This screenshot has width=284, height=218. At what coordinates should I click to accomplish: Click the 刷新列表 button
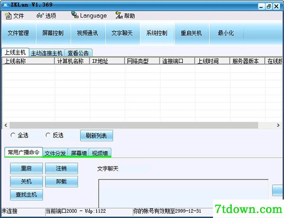97,136
